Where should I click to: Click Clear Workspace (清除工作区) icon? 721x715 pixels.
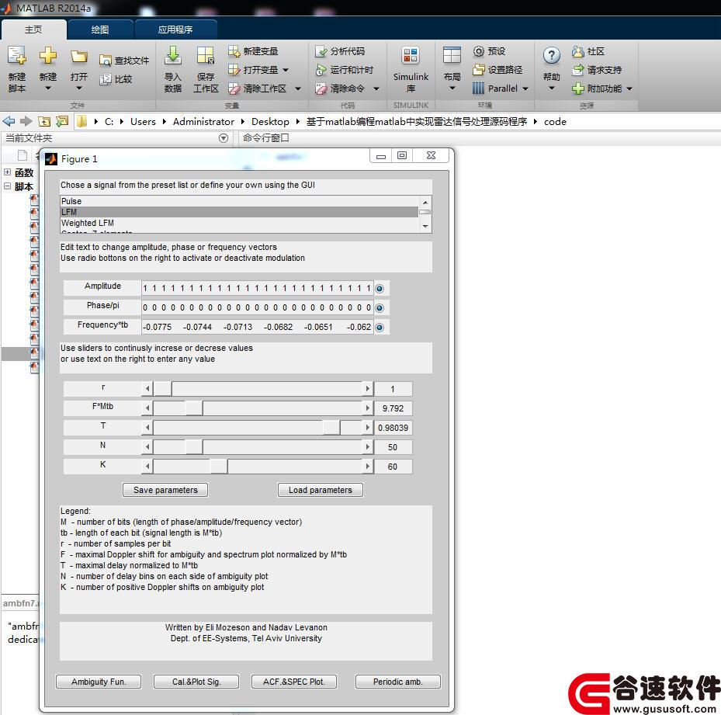tap(234, 89)
